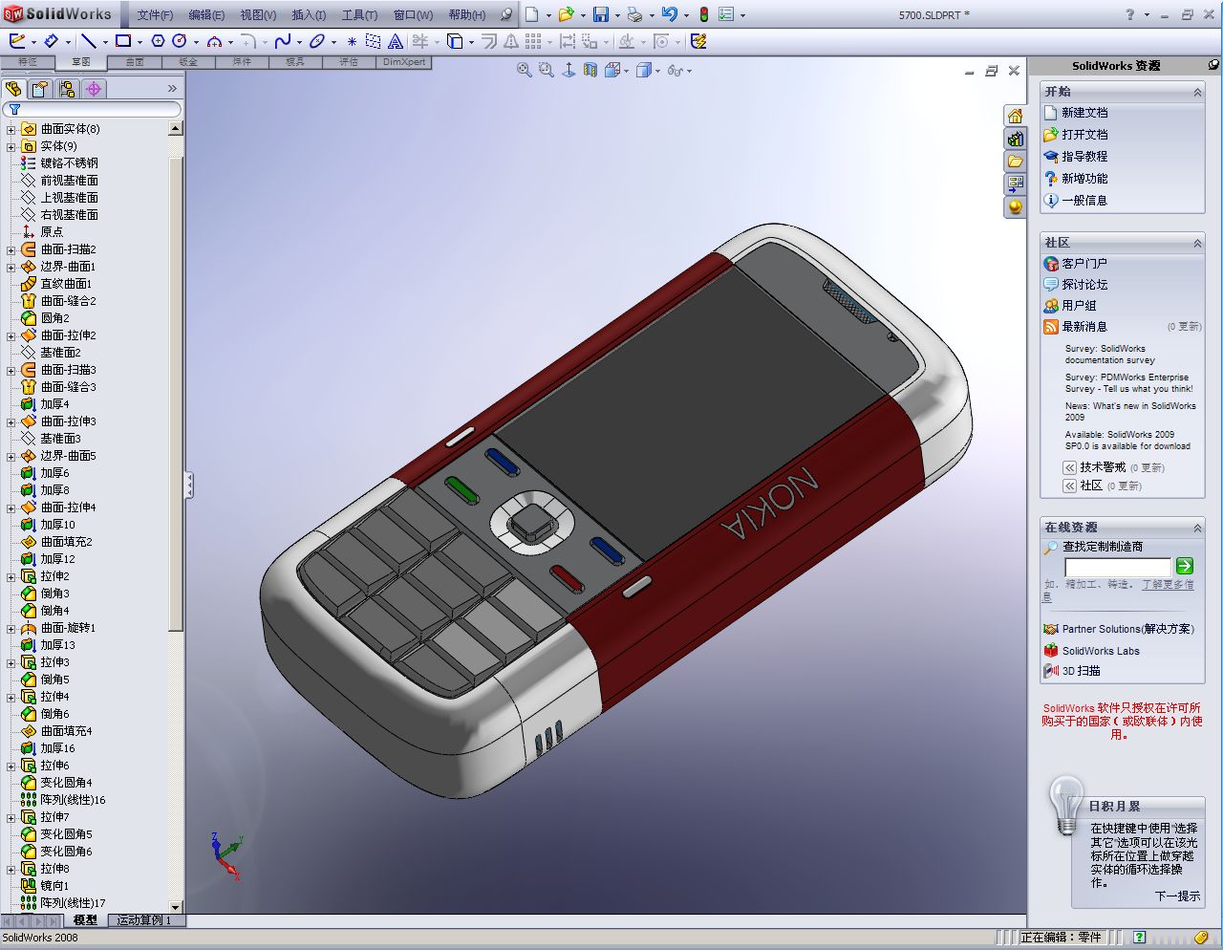Image resolution: width=1223 pixels, height=950 pixels.
Task: Open the 工具(T) menu
Action: 359,15
